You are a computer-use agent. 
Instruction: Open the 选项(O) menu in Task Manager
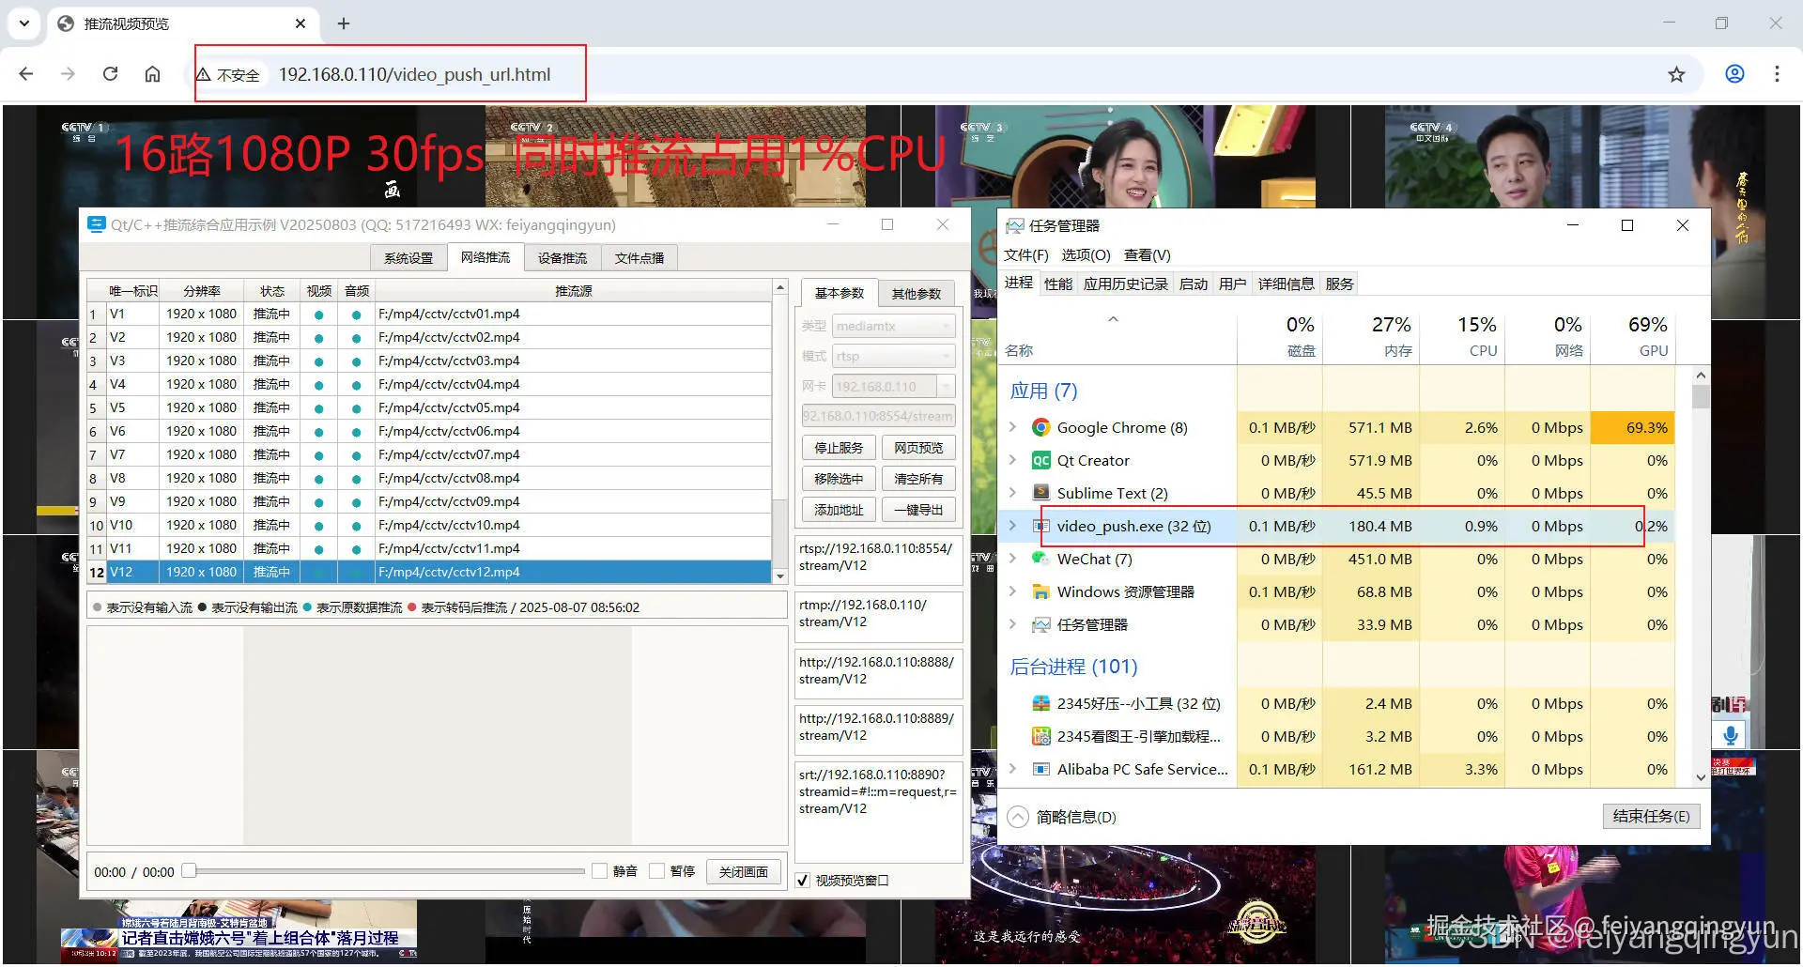tap(1086, 255)
